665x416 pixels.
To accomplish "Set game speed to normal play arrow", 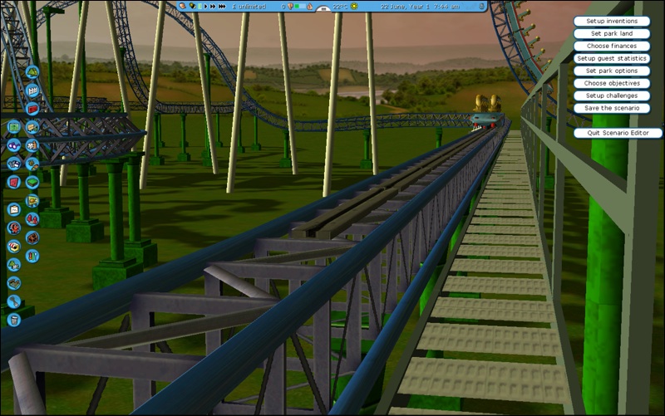I will point(205,7).
